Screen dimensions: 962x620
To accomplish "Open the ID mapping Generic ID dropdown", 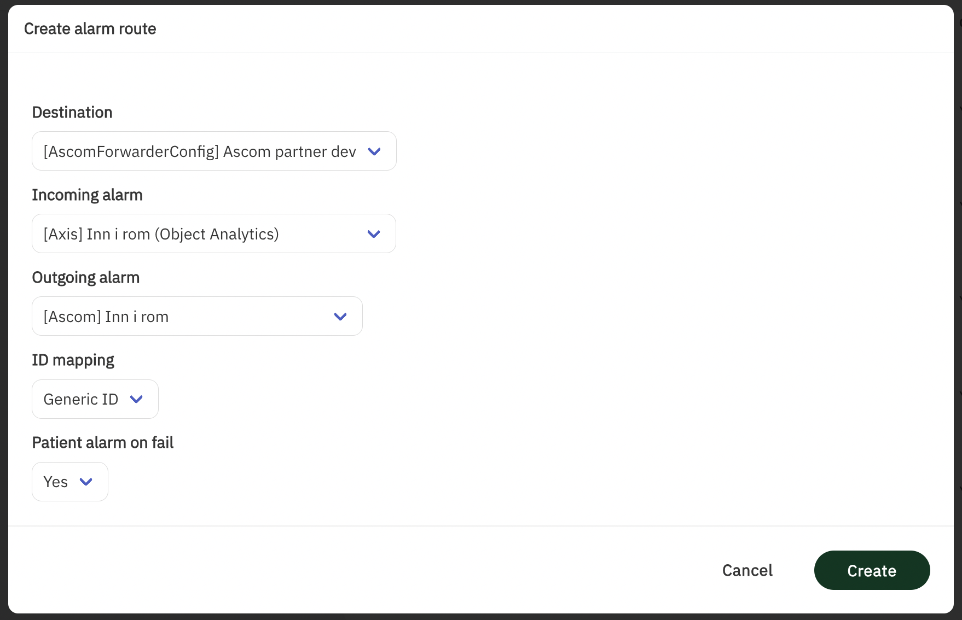I will [x=95, y=399].
